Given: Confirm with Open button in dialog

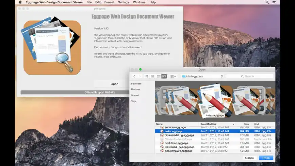Looking at the screenshot, I should click(x=266, y=158).
